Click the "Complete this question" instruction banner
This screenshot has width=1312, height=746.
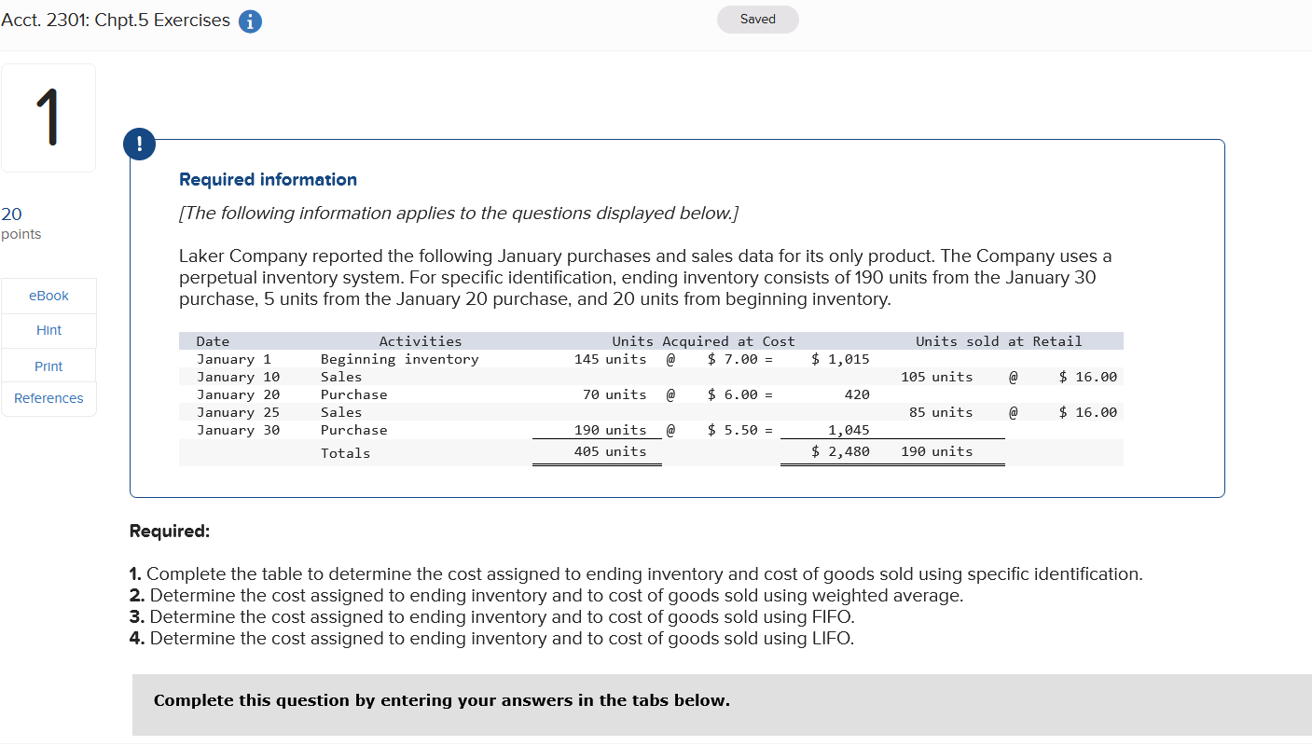(442, 700)
